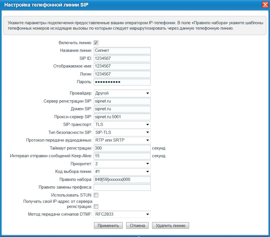The width and height of the screenshot is (270, 237).
Task: Close the SIP line settings dialog
Action: [264, 5]
